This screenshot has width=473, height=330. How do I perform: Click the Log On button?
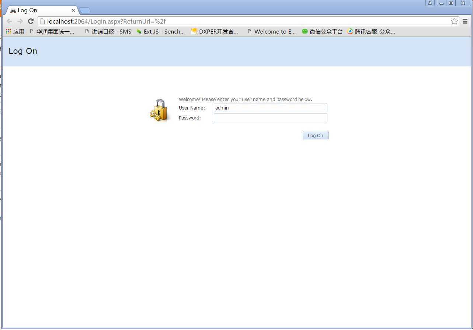(x=316, y=135)
